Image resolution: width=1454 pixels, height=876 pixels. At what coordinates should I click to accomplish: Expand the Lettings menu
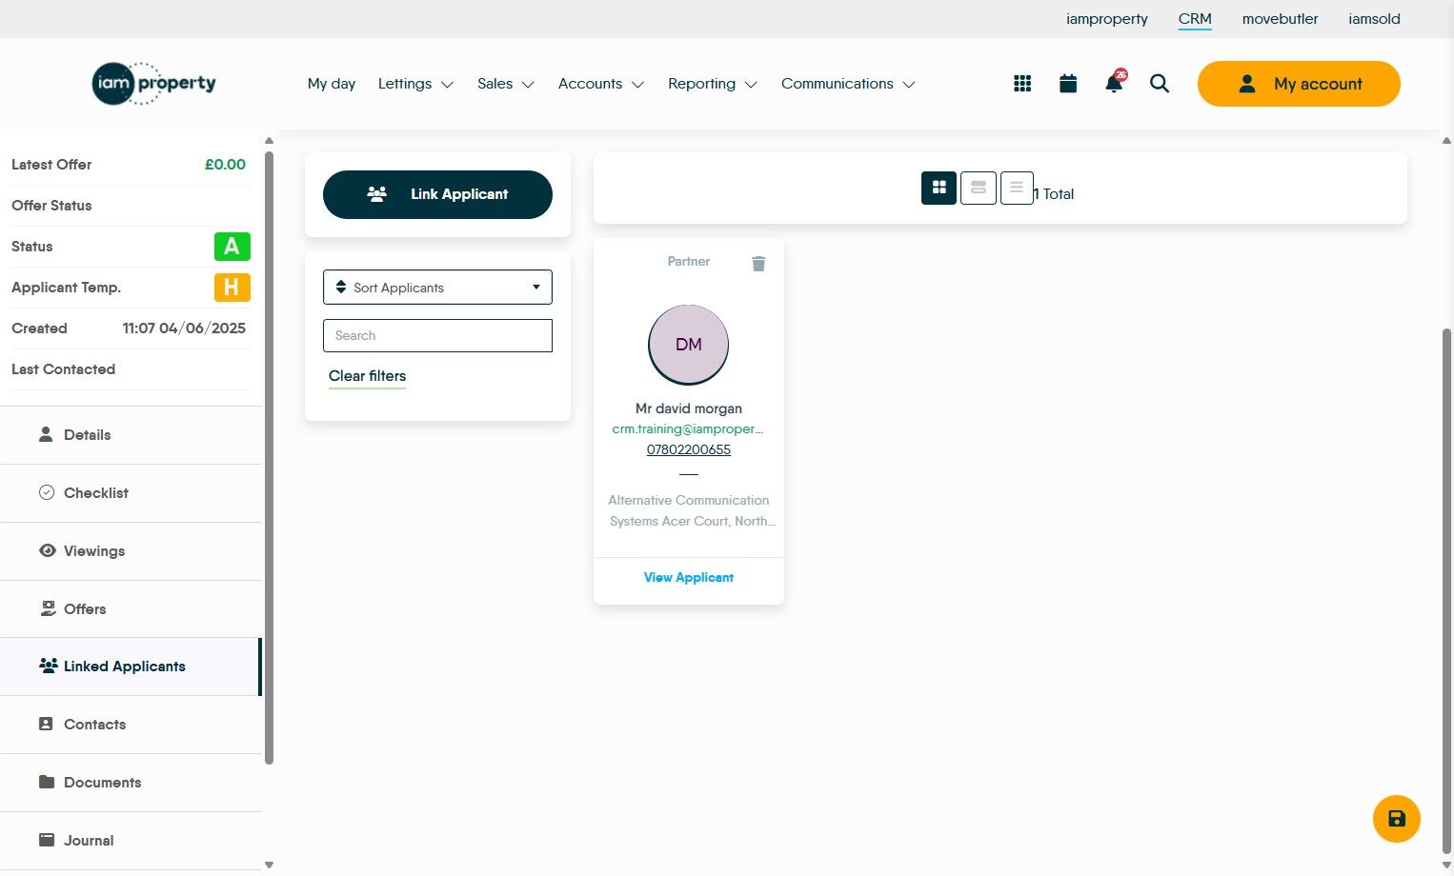tap(415, 84)
